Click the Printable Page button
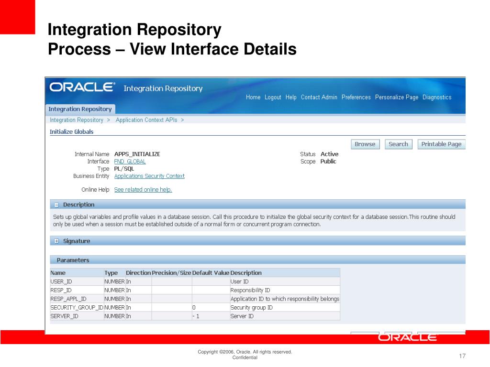 (441, 144)
